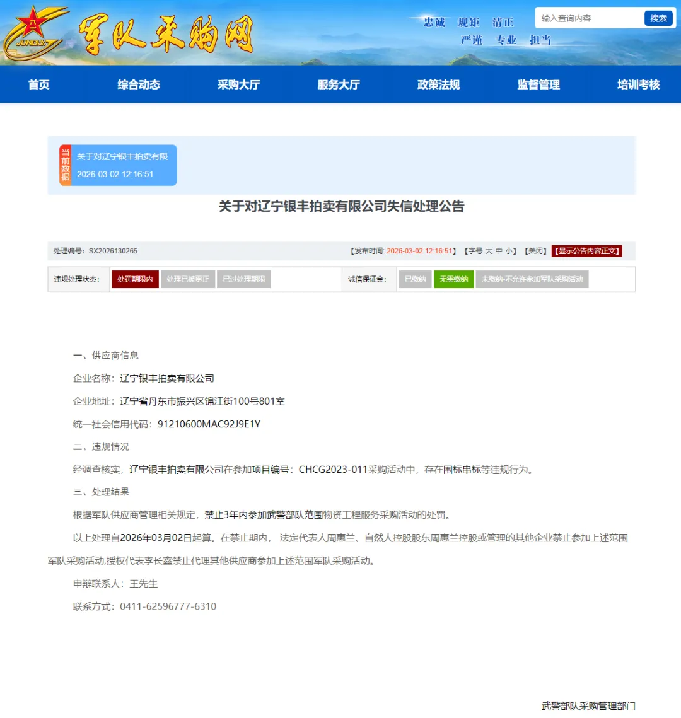The width and height of the screenshot is (681, 718).
Task: Click the grey 已缴纳 deposit tag
Action: click(x=416, y=279)
